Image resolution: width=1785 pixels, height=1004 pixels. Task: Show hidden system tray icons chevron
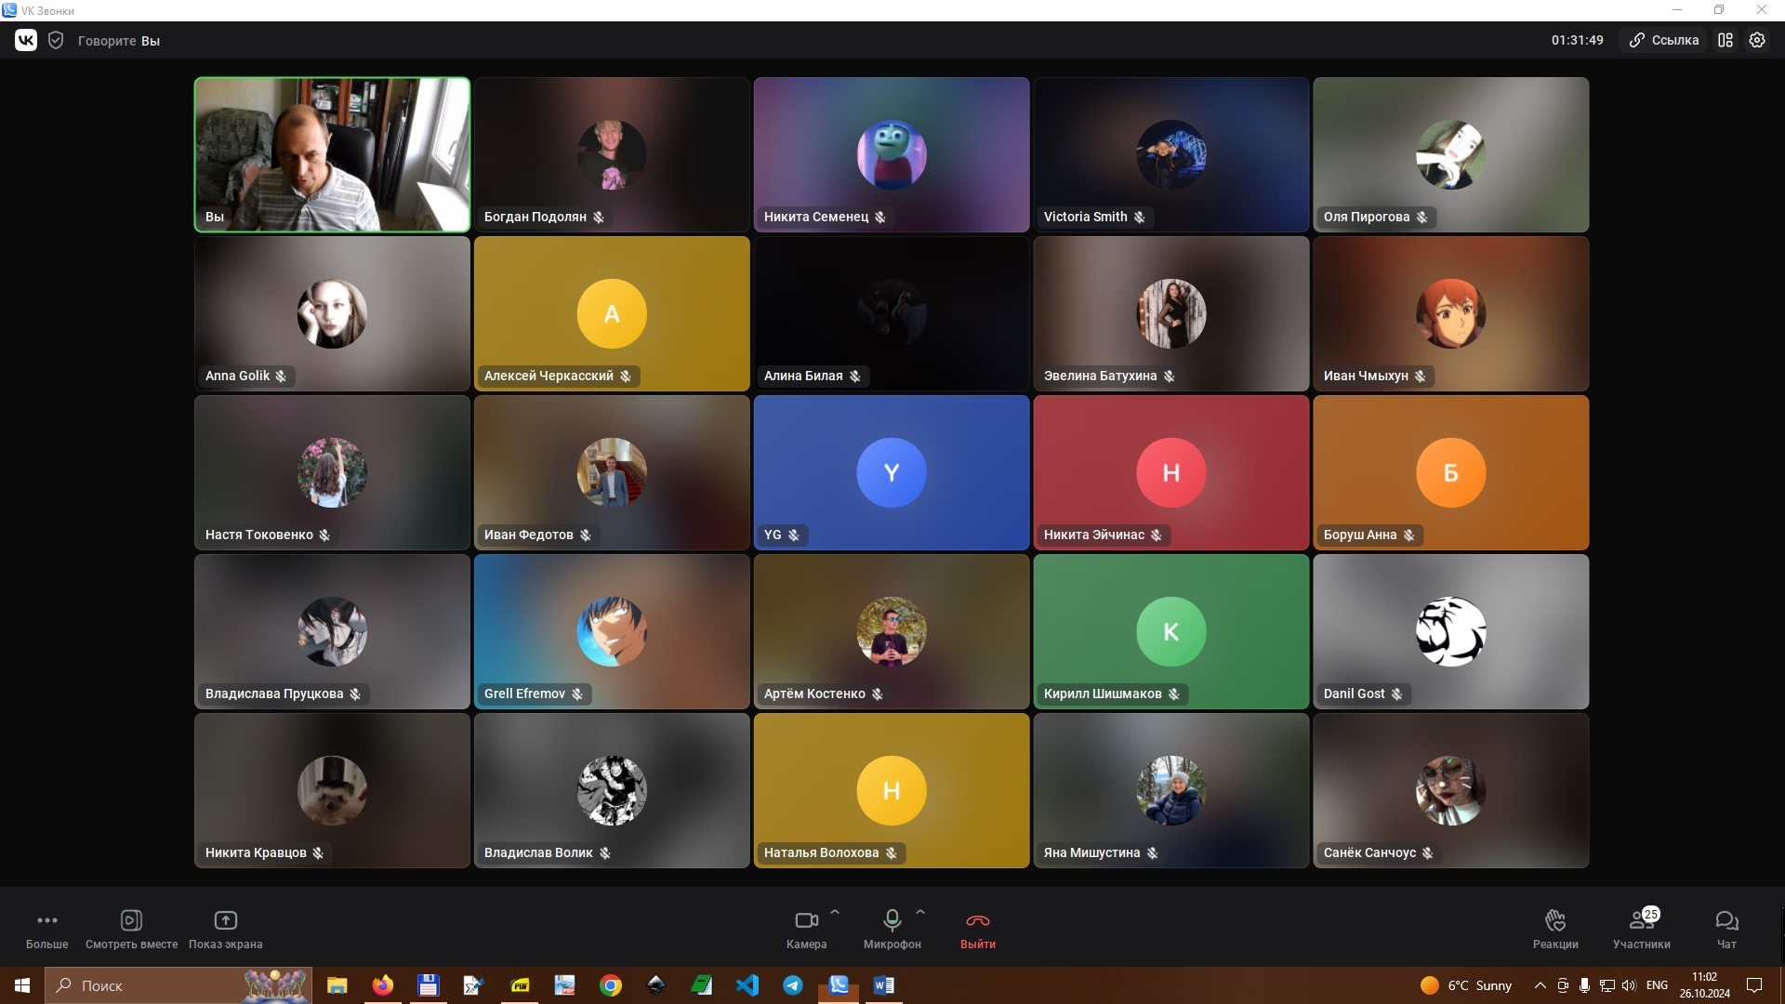point(1540,985)
